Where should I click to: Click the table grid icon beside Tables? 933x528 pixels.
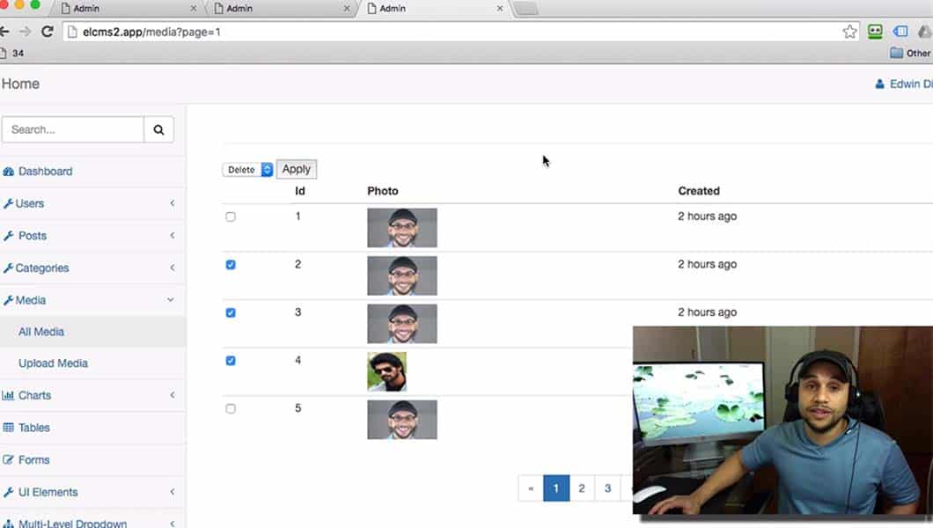(8, 428)
